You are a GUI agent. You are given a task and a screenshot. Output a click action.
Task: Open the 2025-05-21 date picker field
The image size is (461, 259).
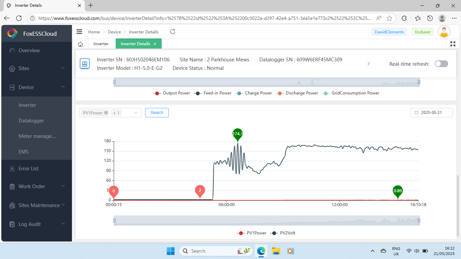pos(431,113)
